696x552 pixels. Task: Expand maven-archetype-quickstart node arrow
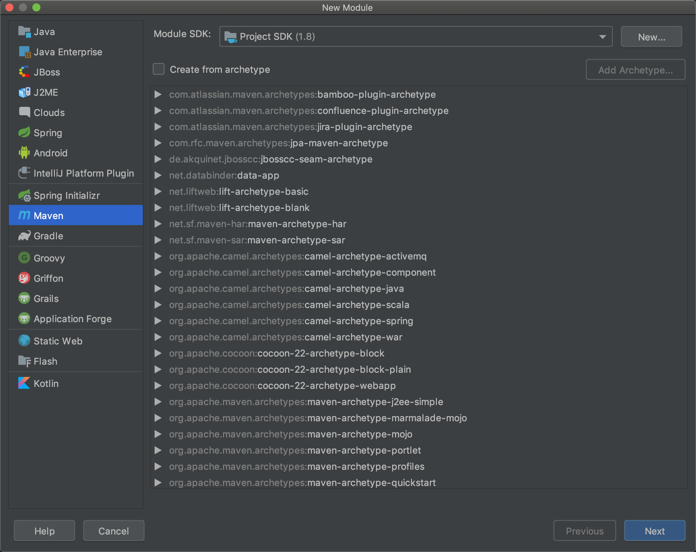coord(158,483)
